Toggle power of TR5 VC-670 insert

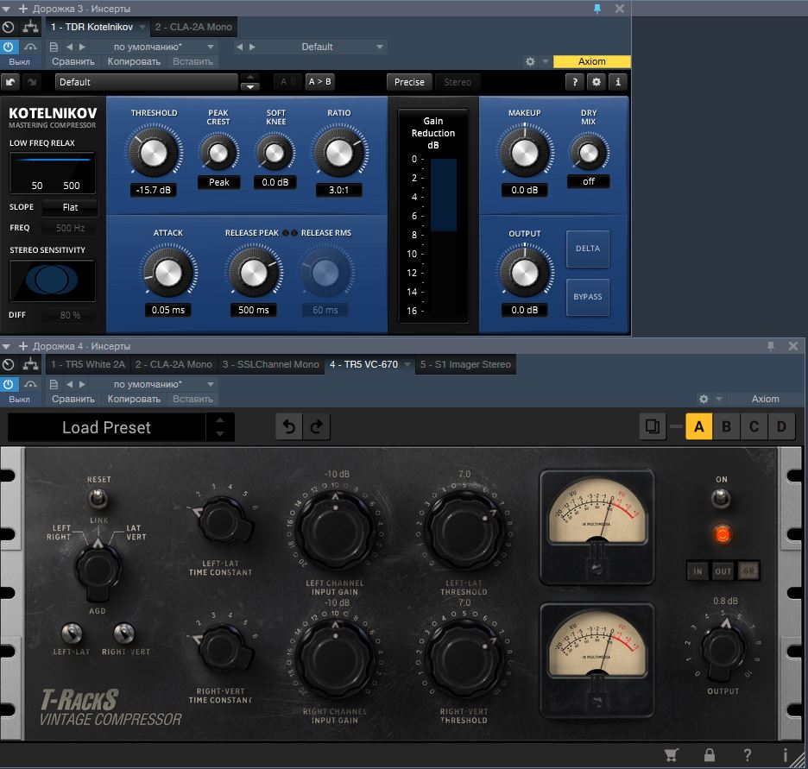pos(9,384)
